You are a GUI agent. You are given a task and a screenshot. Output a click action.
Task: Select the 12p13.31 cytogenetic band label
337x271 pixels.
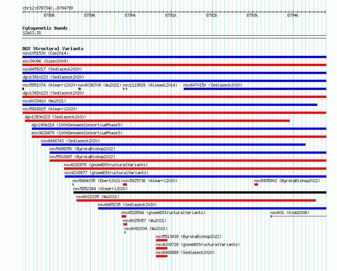point(32,33)
